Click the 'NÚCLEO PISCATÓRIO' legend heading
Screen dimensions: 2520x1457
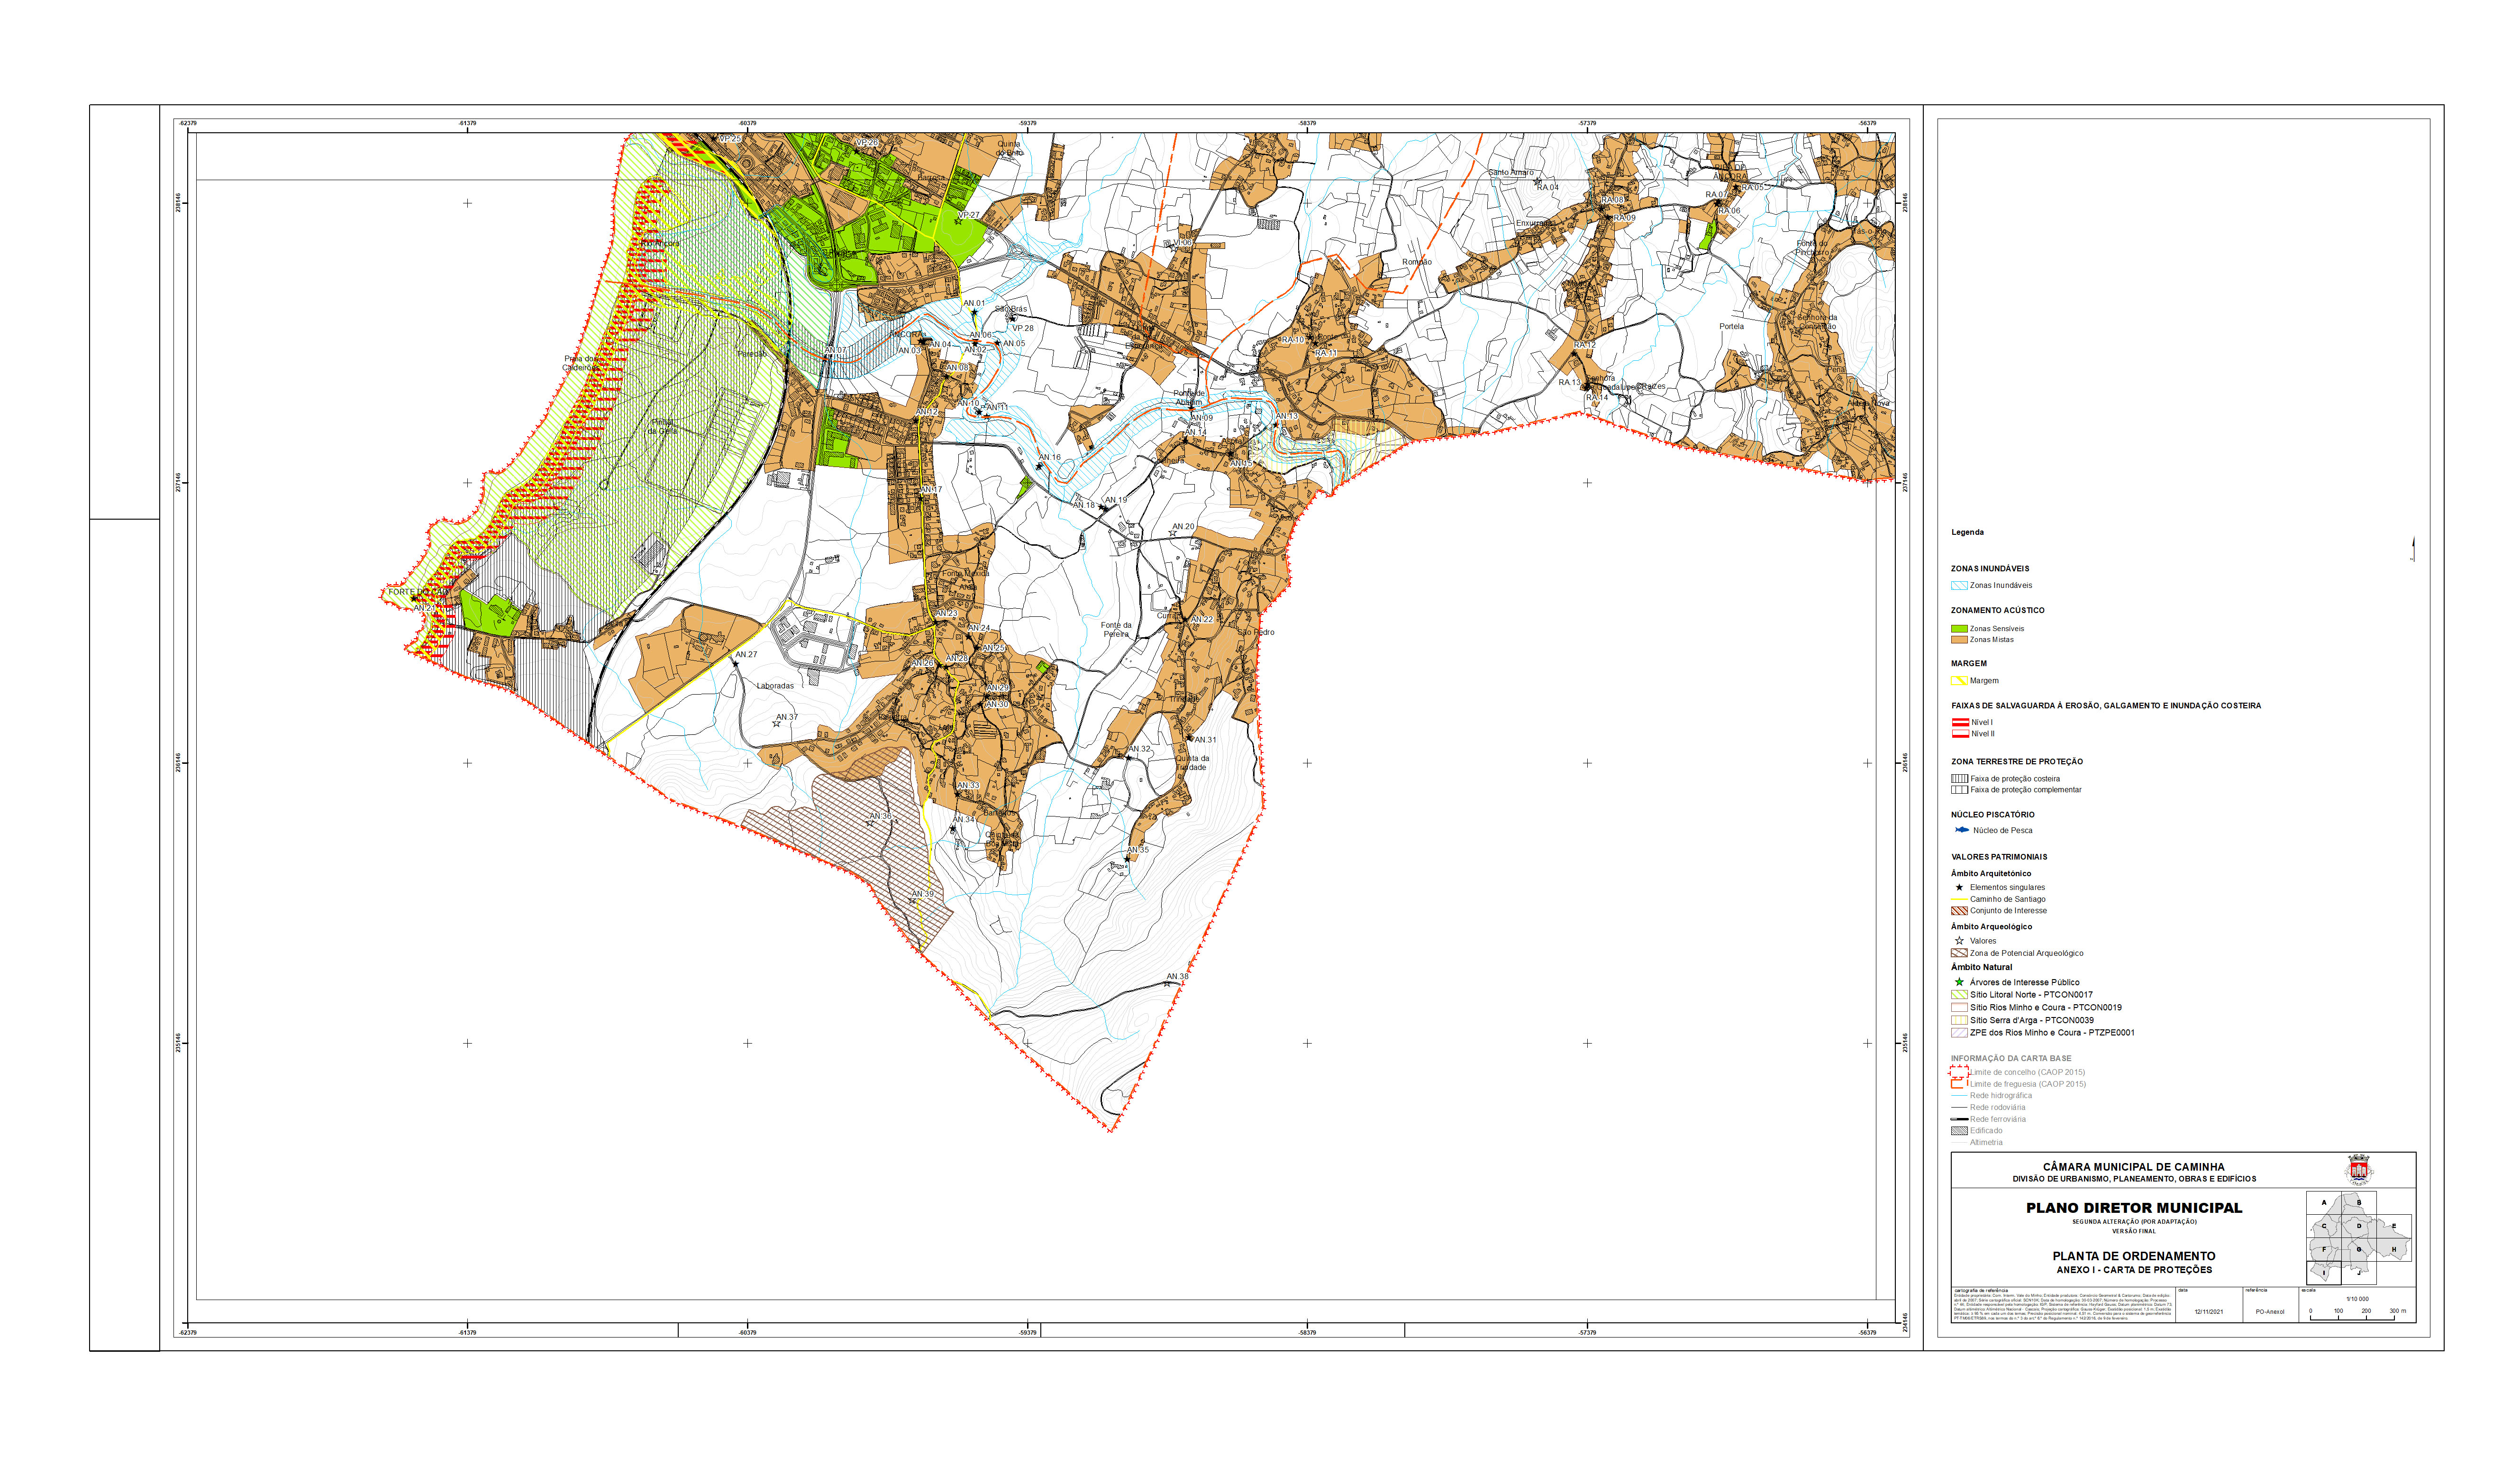click(x=1993, y=815)
